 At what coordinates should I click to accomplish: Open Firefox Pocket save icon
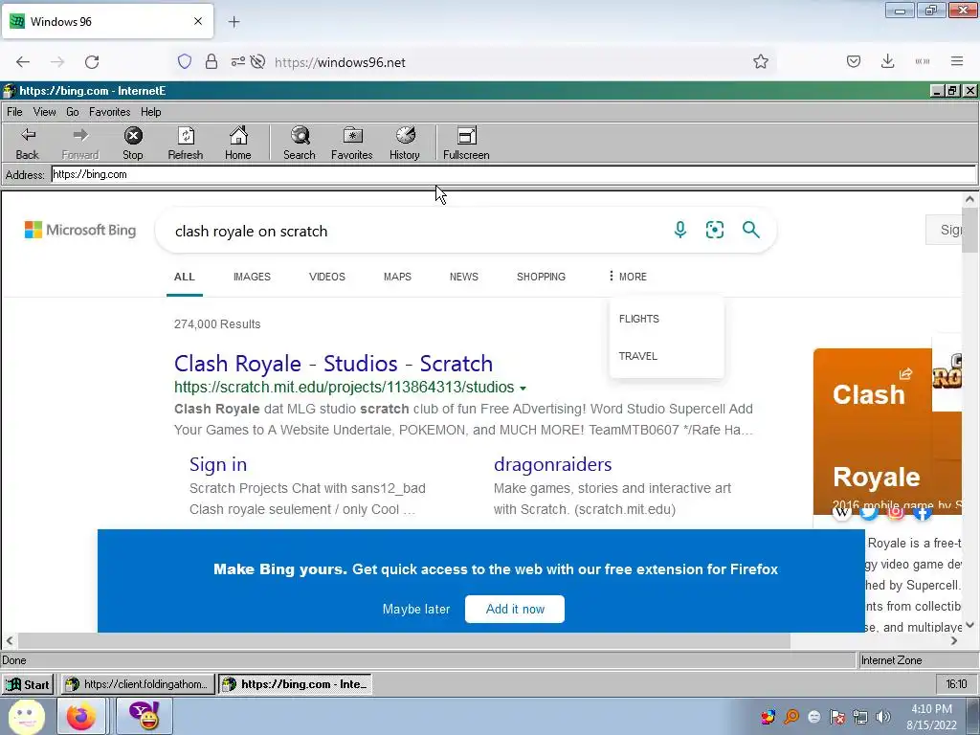(854, 61)
